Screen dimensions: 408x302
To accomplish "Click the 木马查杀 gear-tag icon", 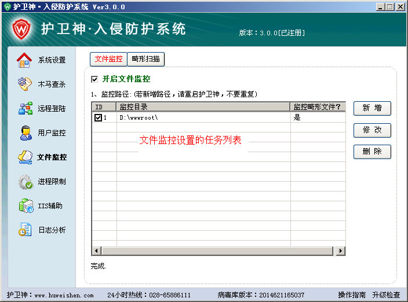I will pyautogui.click(x=25, y=84).
